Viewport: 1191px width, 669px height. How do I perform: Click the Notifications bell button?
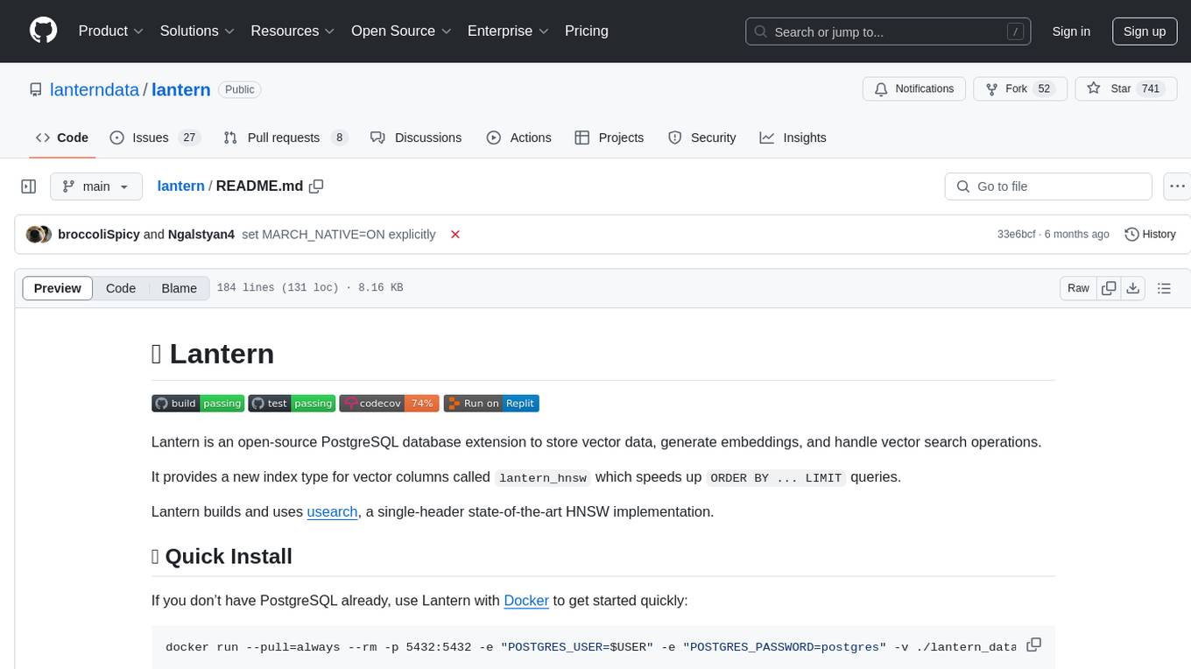click(914, 89)
